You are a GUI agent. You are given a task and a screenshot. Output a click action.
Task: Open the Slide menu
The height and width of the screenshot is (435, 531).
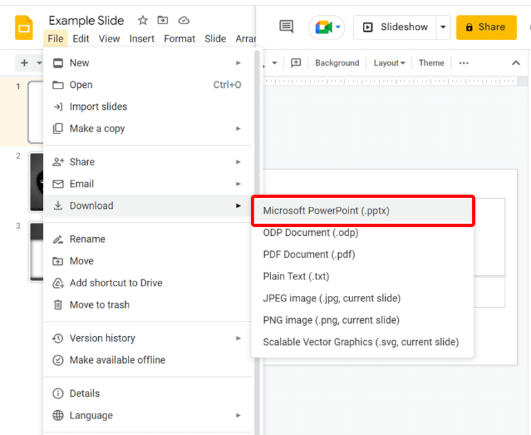point(215,39)
